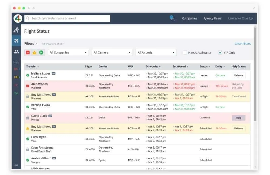Uncheck the VIP Only checkbox
Image resolution: width=270 pixels, height=175 pixels.
[220, 53]
